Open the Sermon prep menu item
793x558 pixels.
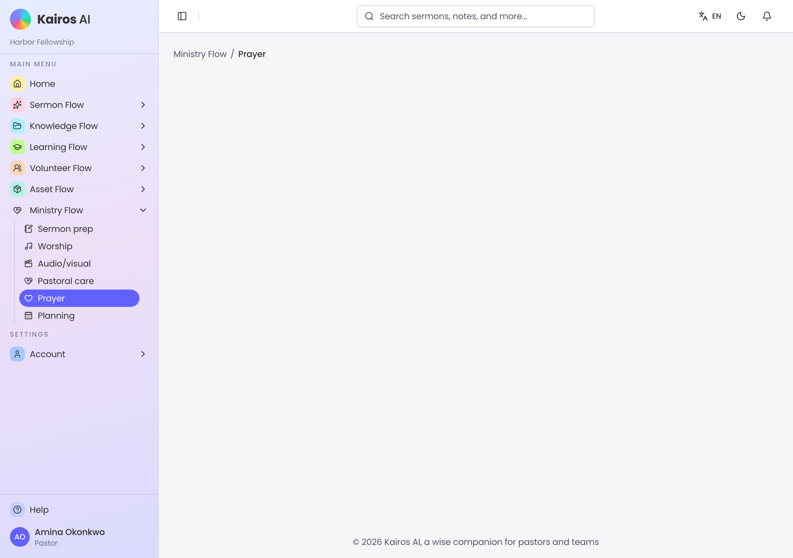coord(79,229)
